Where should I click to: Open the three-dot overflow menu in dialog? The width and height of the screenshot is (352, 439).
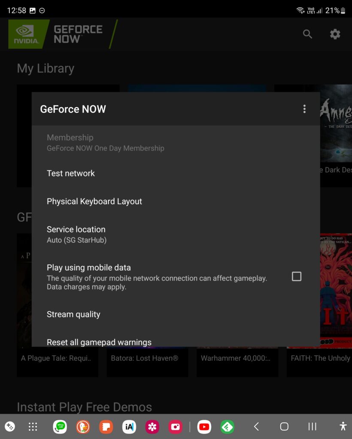[304, 109]
